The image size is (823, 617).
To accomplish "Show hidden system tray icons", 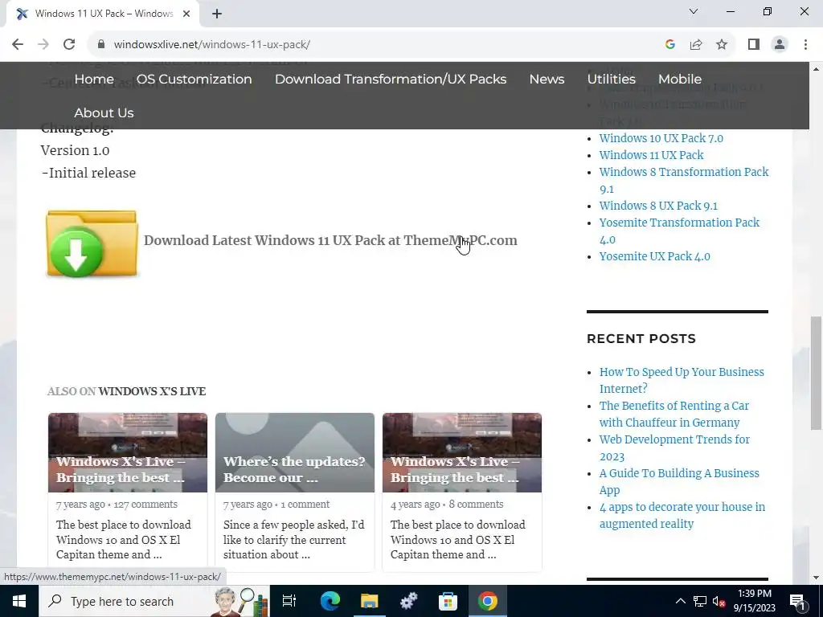I will (680, 601).
